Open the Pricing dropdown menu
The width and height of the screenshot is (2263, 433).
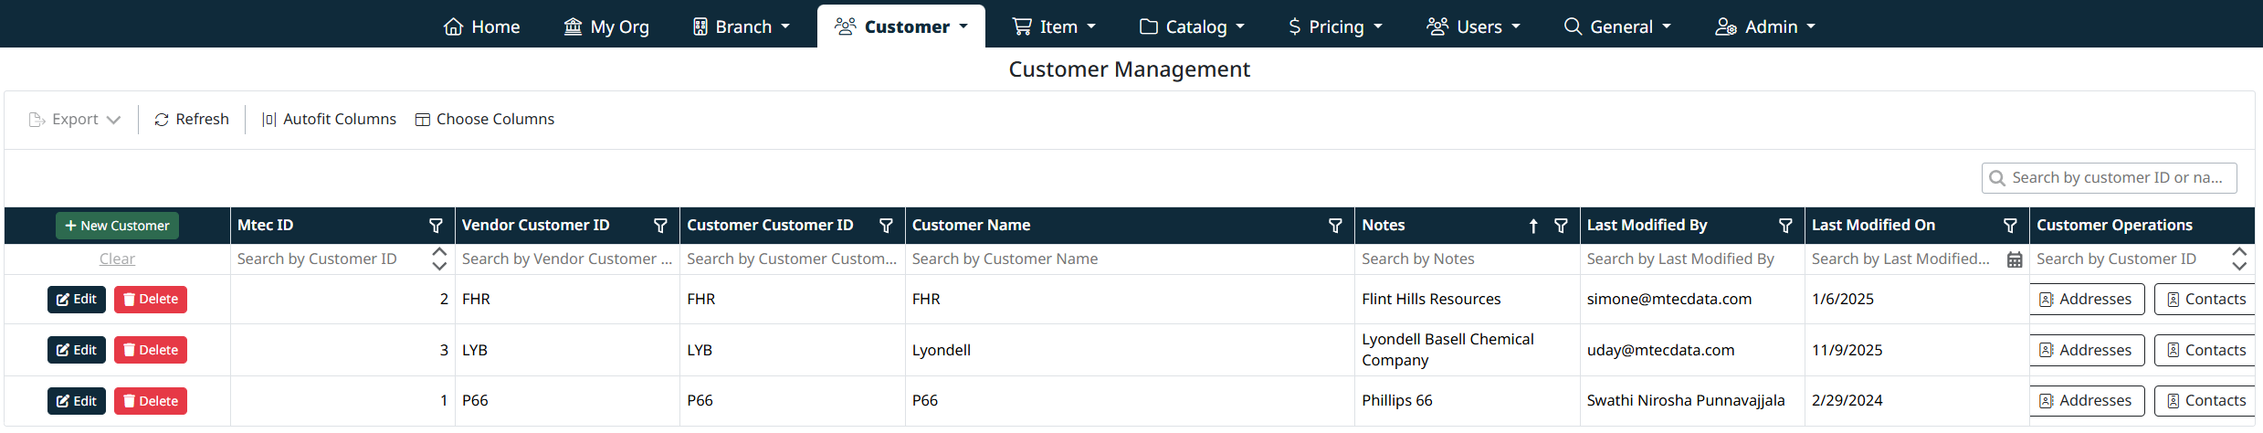[x=1334, y=26]
